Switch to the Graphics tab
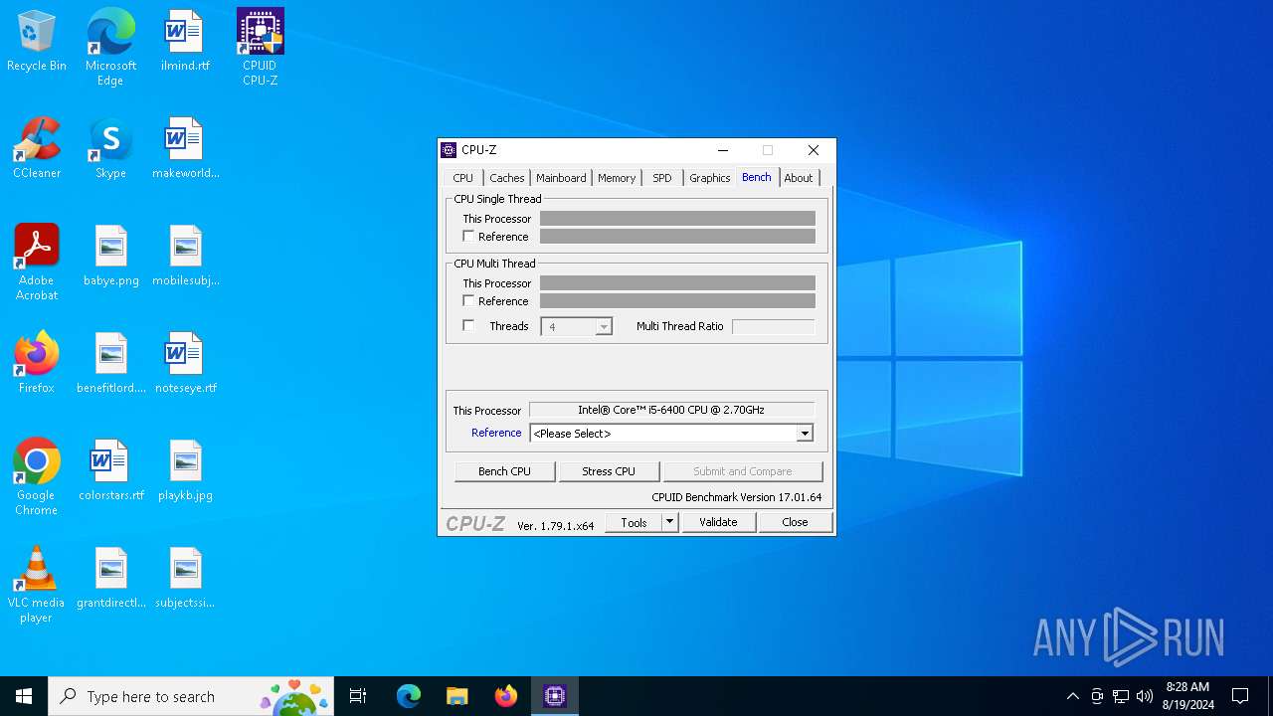Image resolution: width=1273 pixels, height=716 pixels. coord(710,178)
